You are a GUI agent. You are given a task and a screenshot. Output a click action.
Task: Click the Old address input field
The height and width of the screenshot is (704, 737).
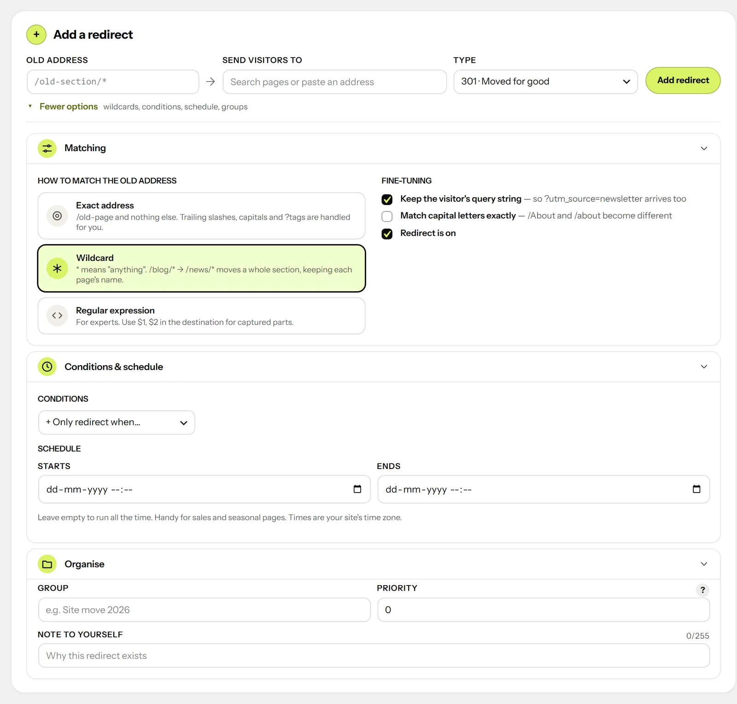pos(113,82)
